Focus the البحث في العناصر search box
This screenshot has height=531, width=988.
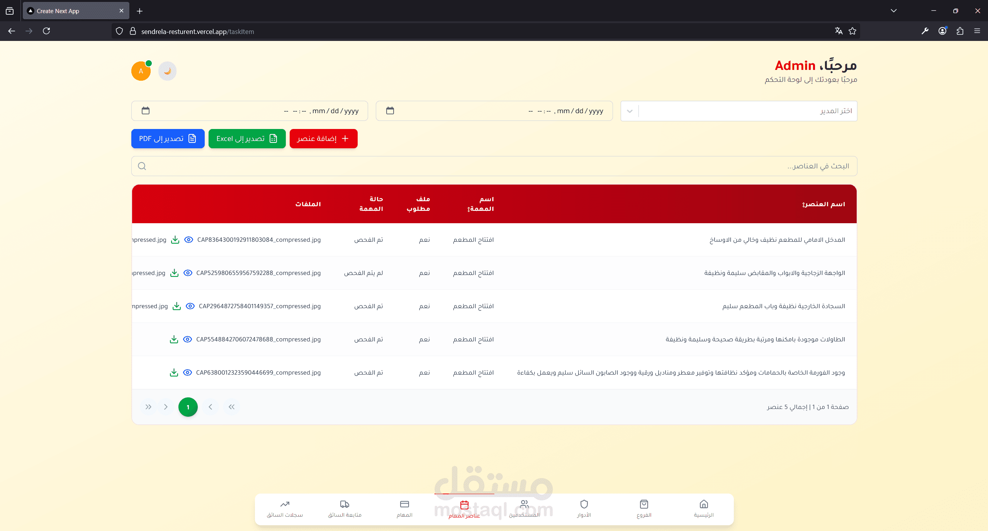coord(494,166)
